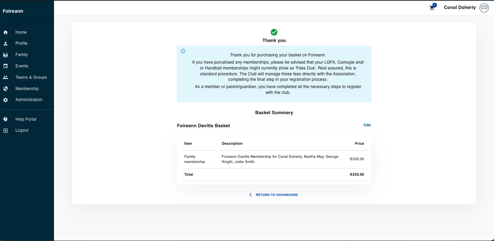Open Teams & Groups in sidebar
The height and width of the screenshot is (241, 494).
pos(31,77)
